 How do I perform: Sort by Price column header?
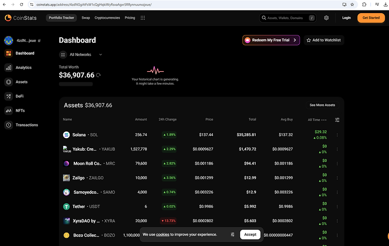pyautogui.click(x=209, y=120)
